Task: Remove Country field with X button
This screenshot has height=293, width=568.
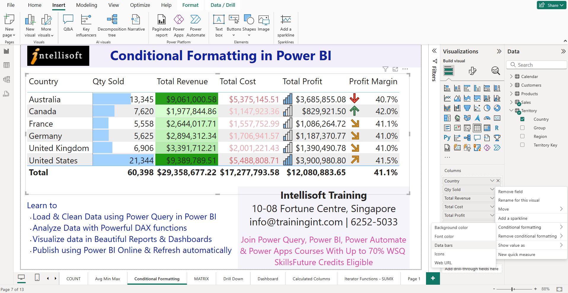Action: [498, 181]
